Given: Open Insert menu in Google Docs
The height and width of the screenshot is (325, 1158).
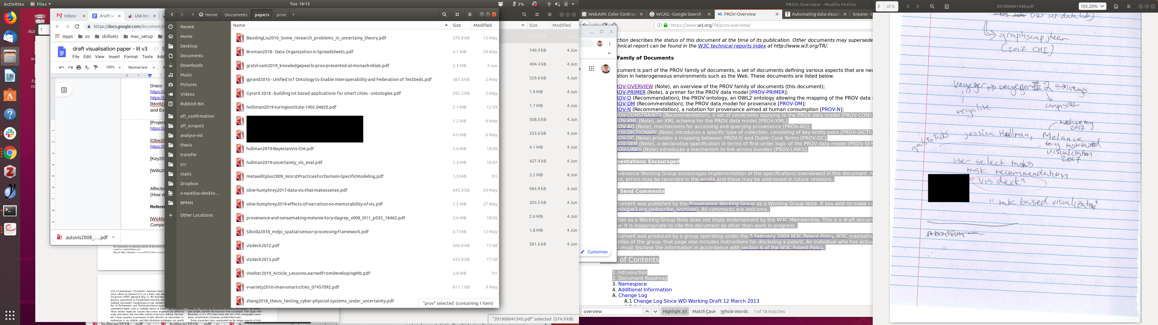Looking at the screenshot, I should point(114,57).
